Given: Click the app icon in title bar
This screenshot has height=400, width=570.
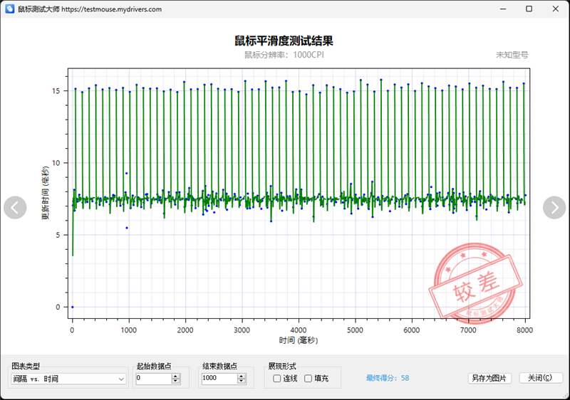Looking at the screenshot, I should 9,9.
